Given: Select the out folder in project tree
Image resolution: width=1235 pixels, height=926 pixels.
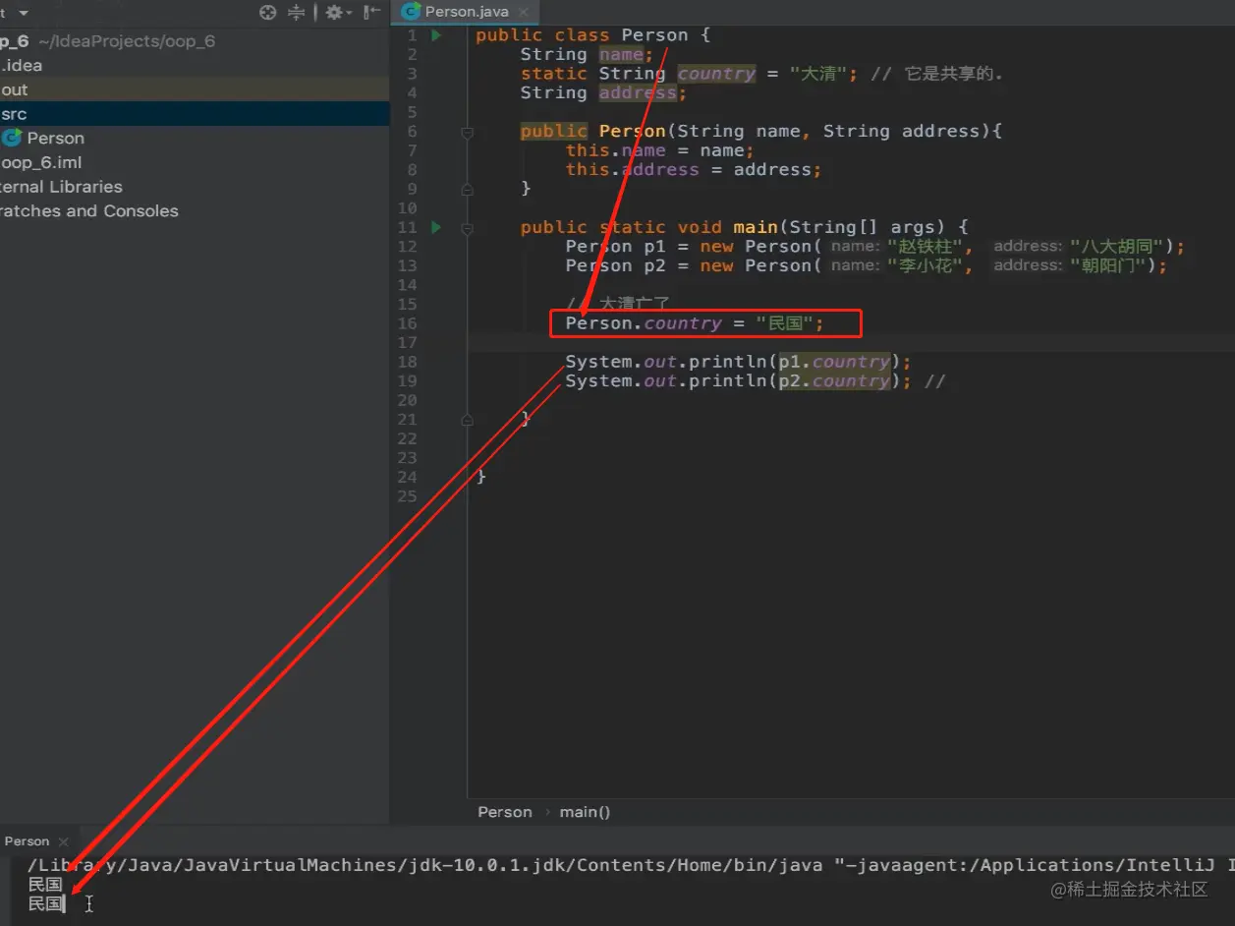Looking at the screenshot, I should click(195, 89).
